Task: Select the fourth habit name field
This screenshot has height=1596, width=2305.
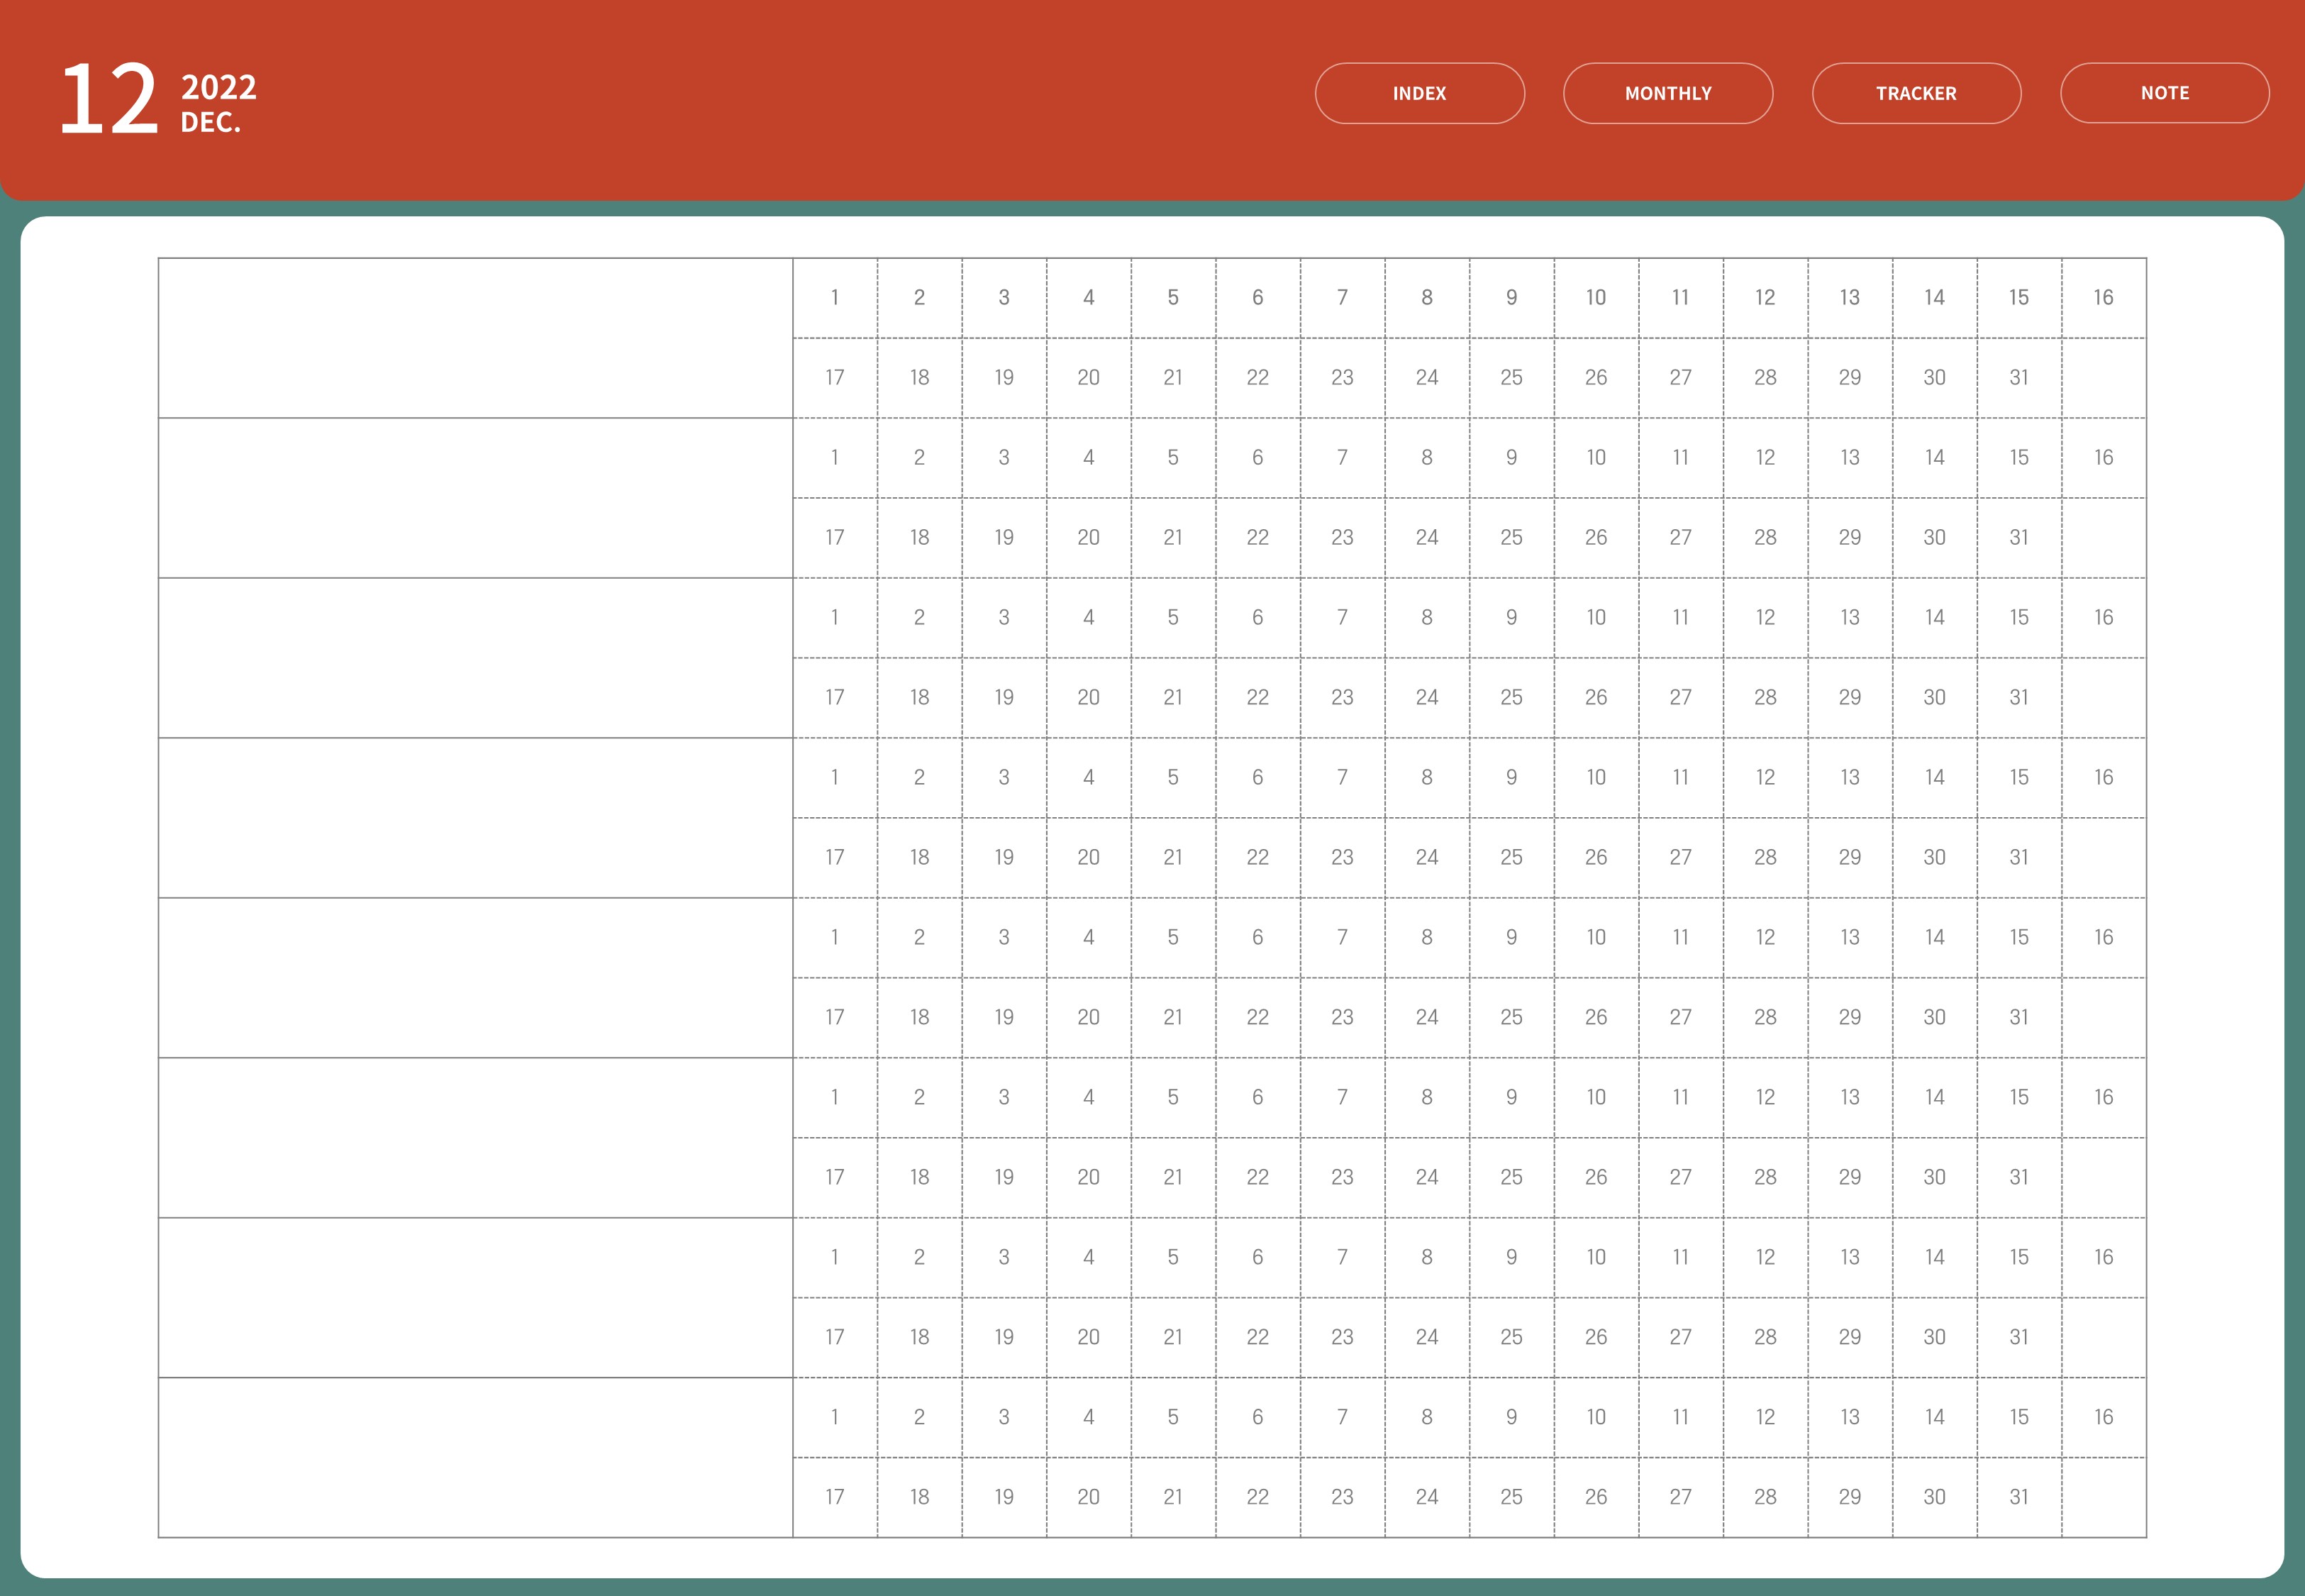Action: click(476, 818)
